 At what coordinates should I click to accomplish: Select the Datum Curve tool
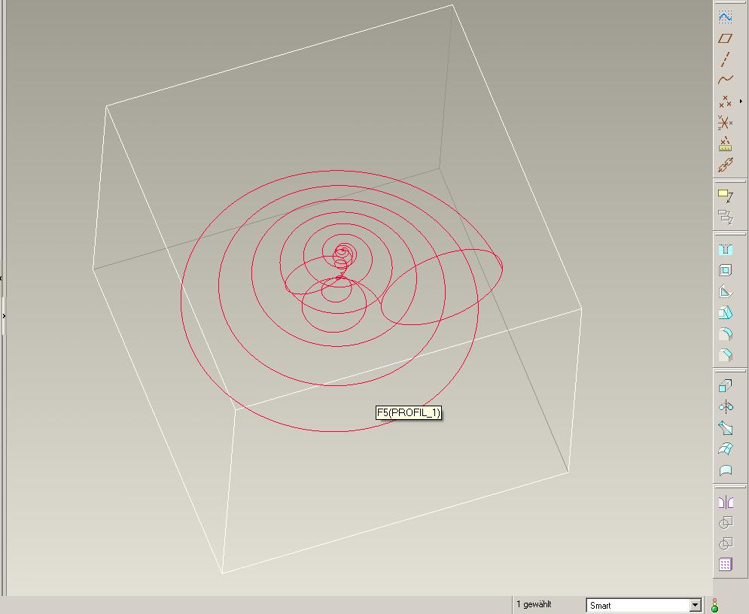[725, 80]
